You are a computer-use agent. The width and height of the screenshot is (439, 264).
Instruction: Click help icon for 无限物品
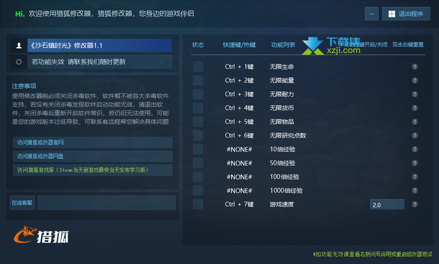(414, 121)
